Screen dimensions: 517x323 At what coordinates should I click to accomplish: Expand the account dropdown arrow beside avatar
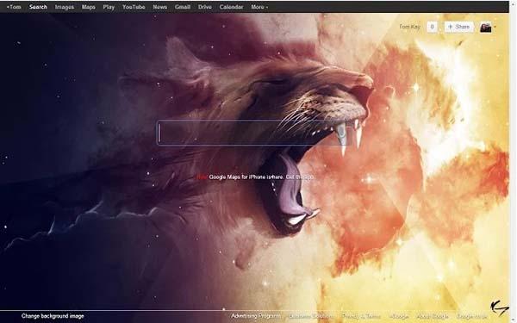pos(495,27)
